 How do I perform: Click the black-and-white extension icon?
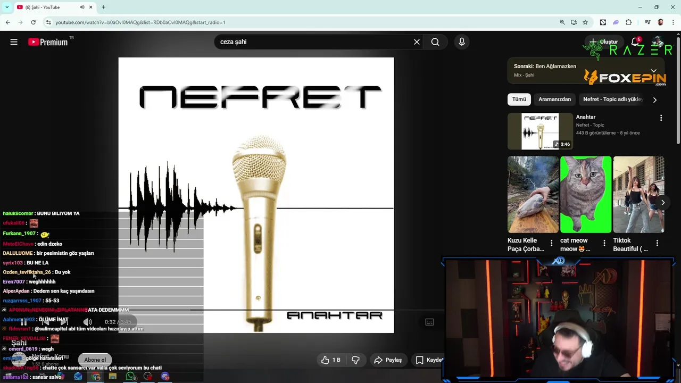[603, 22]
